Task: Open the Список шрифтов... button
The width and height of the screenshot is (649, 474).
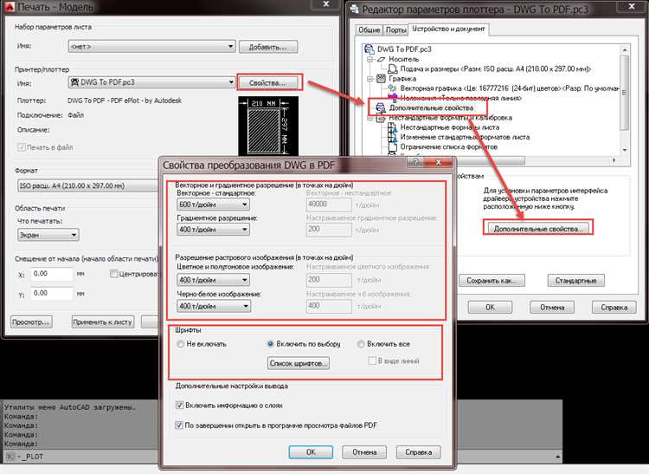Action: (299, 363)
